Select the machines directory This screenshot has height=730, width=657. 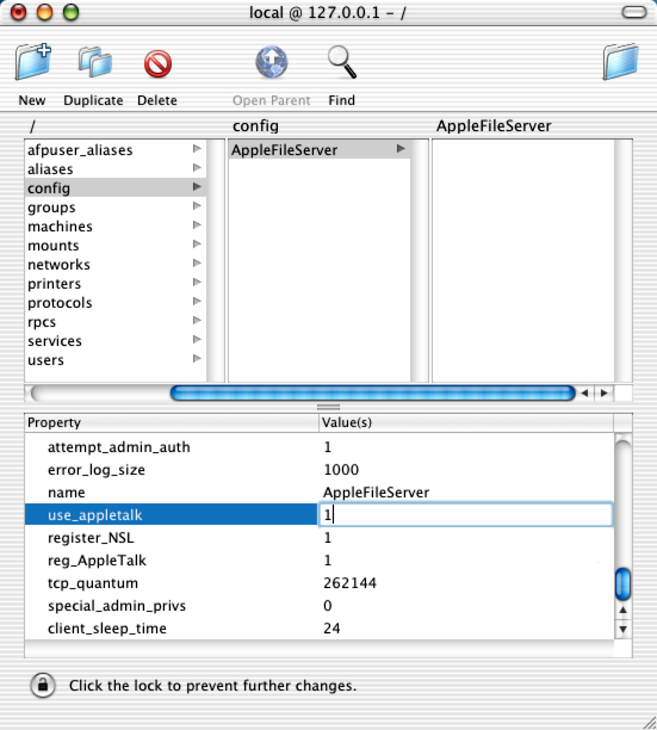pos(115,226)
